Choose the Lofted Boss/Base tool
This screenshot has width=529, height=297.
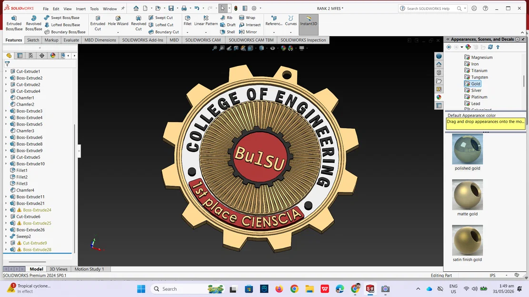(x=62, y=25)
